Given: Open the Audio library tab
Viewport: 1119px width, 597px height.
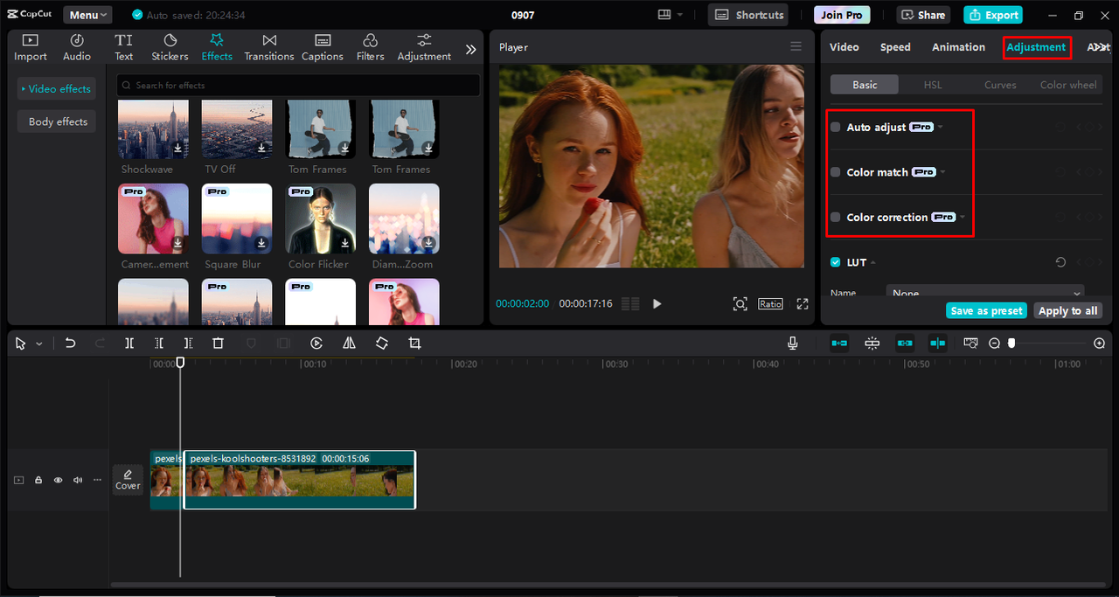Looking at the screenshot, I should tap(77, 47).
